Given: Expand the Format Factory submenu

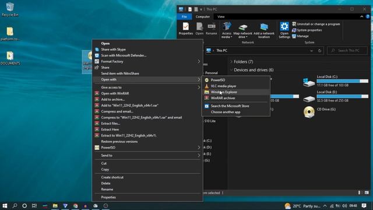Looking at the screenshot, I should pos(147,61).
